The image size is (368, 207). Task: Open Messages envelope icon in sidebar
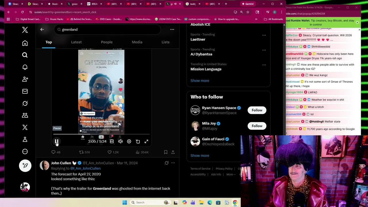point(25,91)
